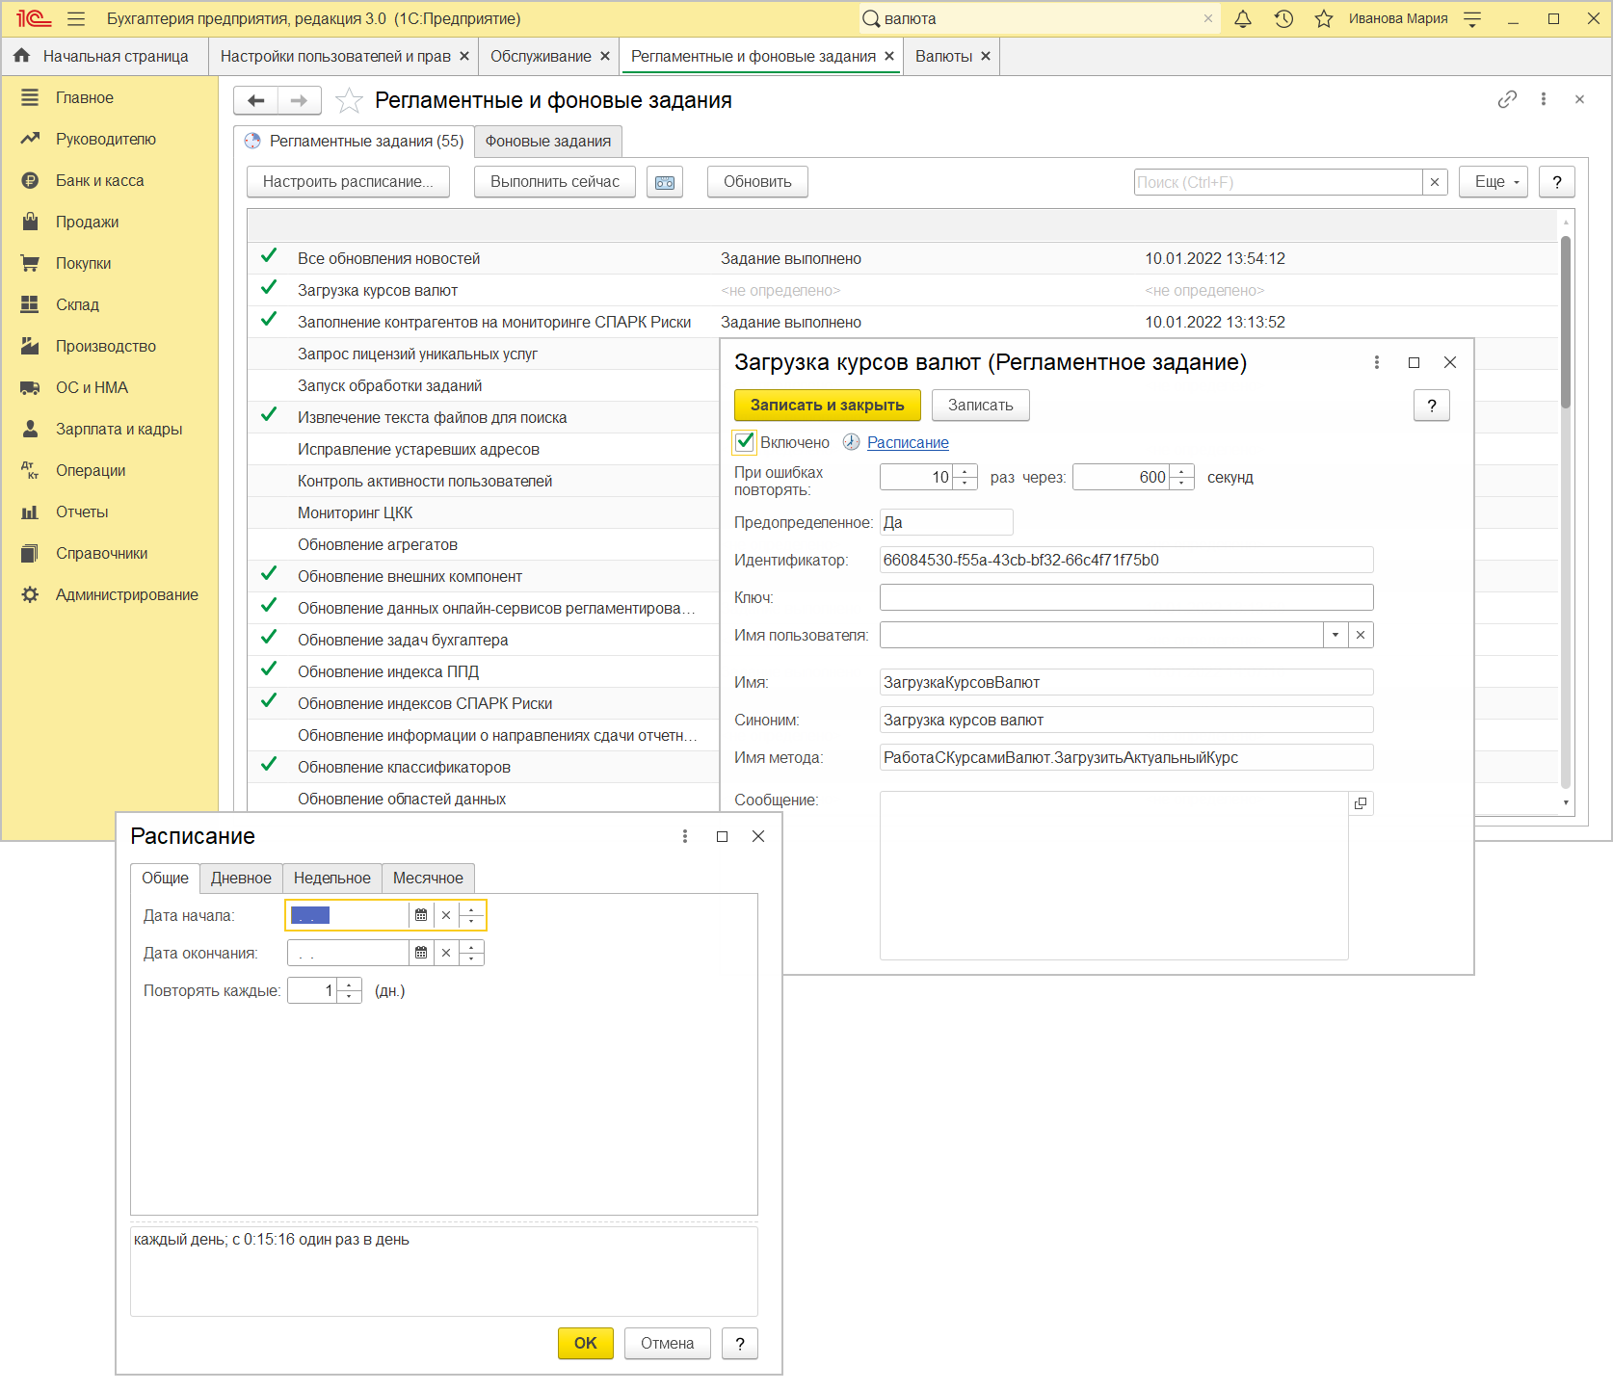Open history clock icon

1283,18
